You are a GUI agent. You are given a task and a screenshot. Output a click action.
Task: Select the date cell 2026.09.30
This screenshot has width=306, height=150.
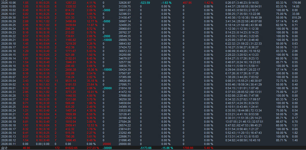(x=9, y=18)
